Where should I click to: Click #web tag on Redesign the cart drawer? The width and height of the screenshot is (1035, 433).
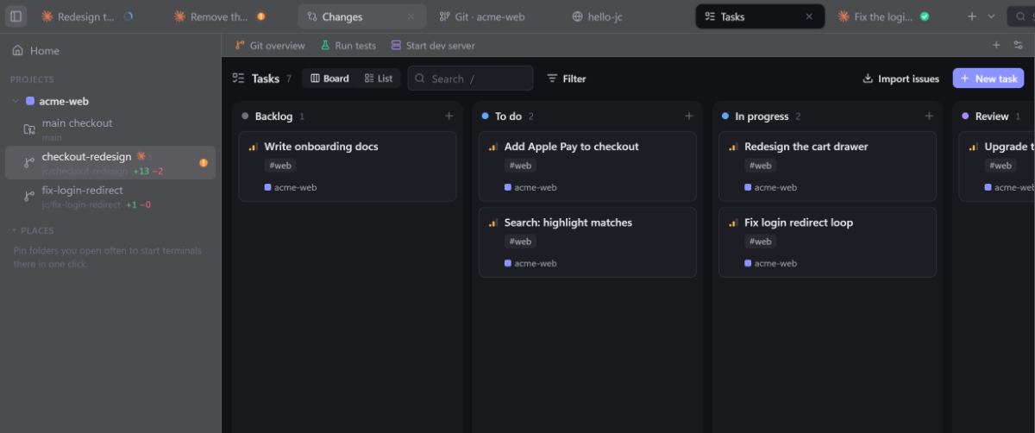761,166
